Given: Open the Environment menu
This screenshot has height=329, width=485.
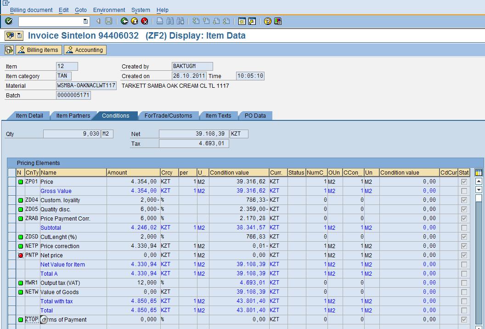Looking at the screenshot, I should point(109,10).
